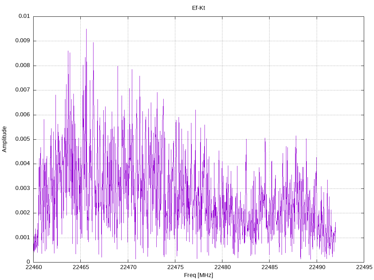The height and width of the screenshot is (280, 374).
Task: Click the plot title Ef-Kt
Action: click(x=198, y=8)
